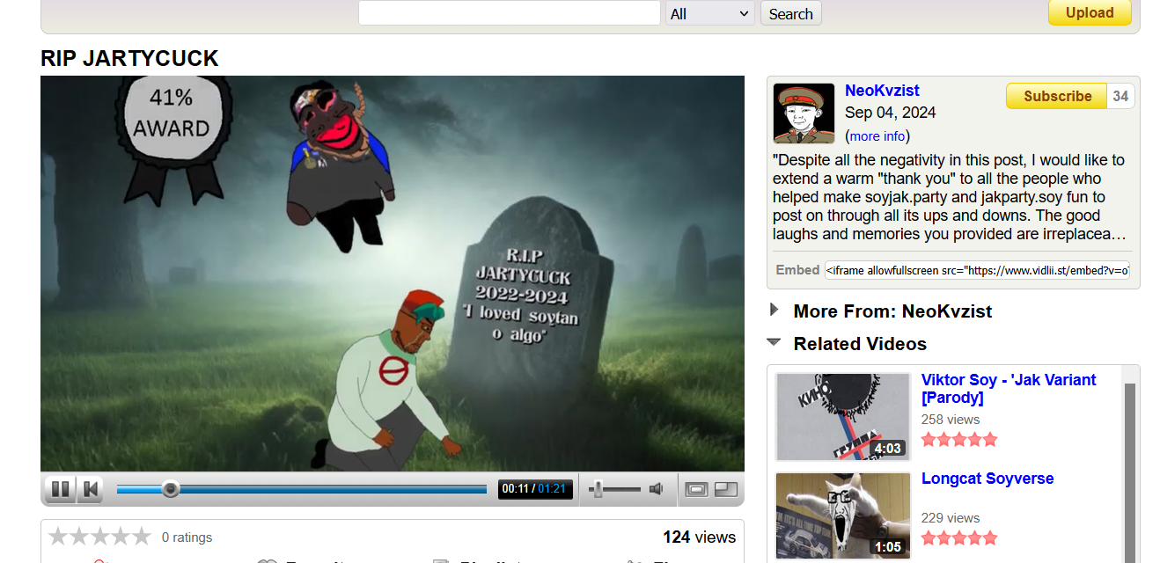Open the 'All' search category dropdown
This screenshot has height=563, width=1160.
[710, 13]
